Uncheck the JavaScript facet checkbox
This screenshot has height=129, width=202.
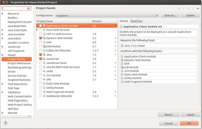tap(40, 59)
